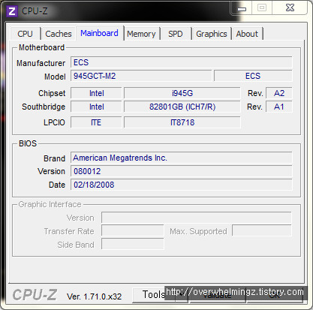Click the Tools button
Image resolution: width=313 pixels, height=310 pixels.
click(x=154, y=295)
